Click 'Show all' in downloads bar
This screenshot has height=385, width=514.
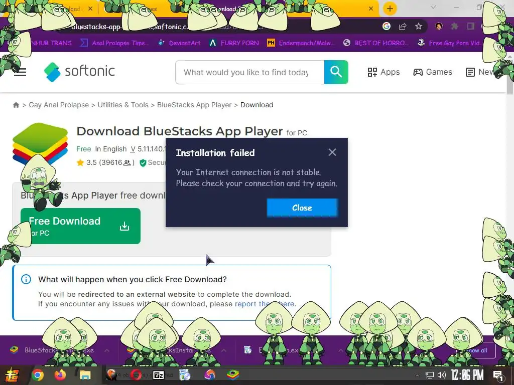476,350
